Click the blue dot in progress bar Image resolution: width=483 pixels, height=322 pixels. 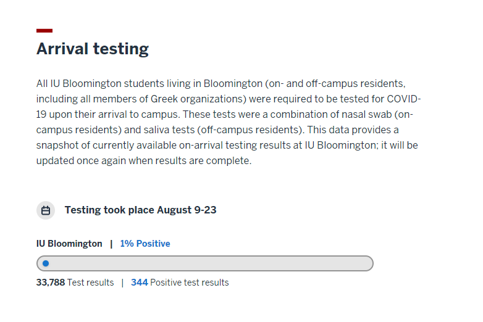46,263
